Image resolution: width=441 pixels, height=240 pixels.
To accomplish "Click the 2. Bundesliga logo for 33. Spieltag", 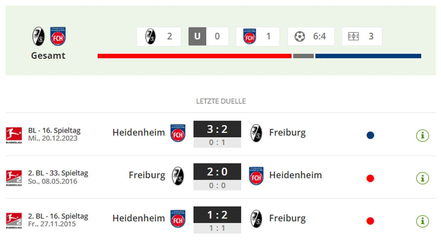I will tap(14, 178).
